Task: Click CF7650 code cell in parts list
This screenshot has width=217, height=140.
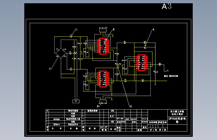Action: pyautogui.click(x=57, y=119)
